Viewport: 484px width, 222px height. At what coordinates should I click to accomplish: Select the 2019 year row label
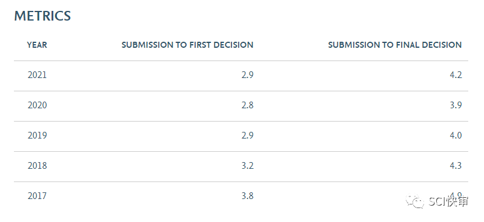click(37, 135)
